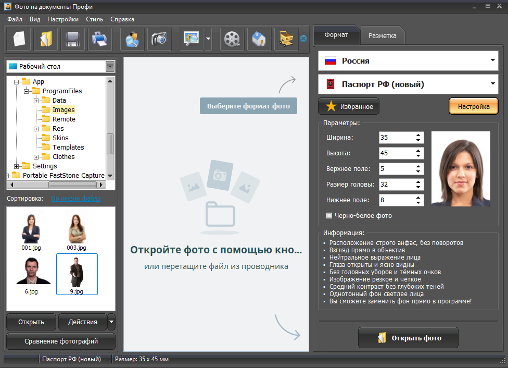Screen dimensions: 508x368
Task: Click the film reel video icon
Action: (x=232, y=39)
